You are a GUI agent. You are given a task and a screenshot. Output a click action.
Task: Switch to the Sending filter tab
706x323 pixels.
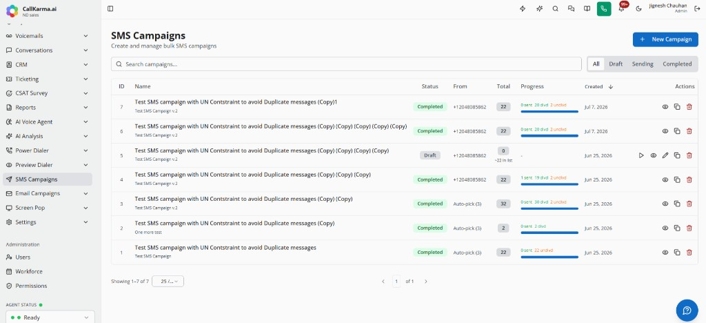point(643,64)
